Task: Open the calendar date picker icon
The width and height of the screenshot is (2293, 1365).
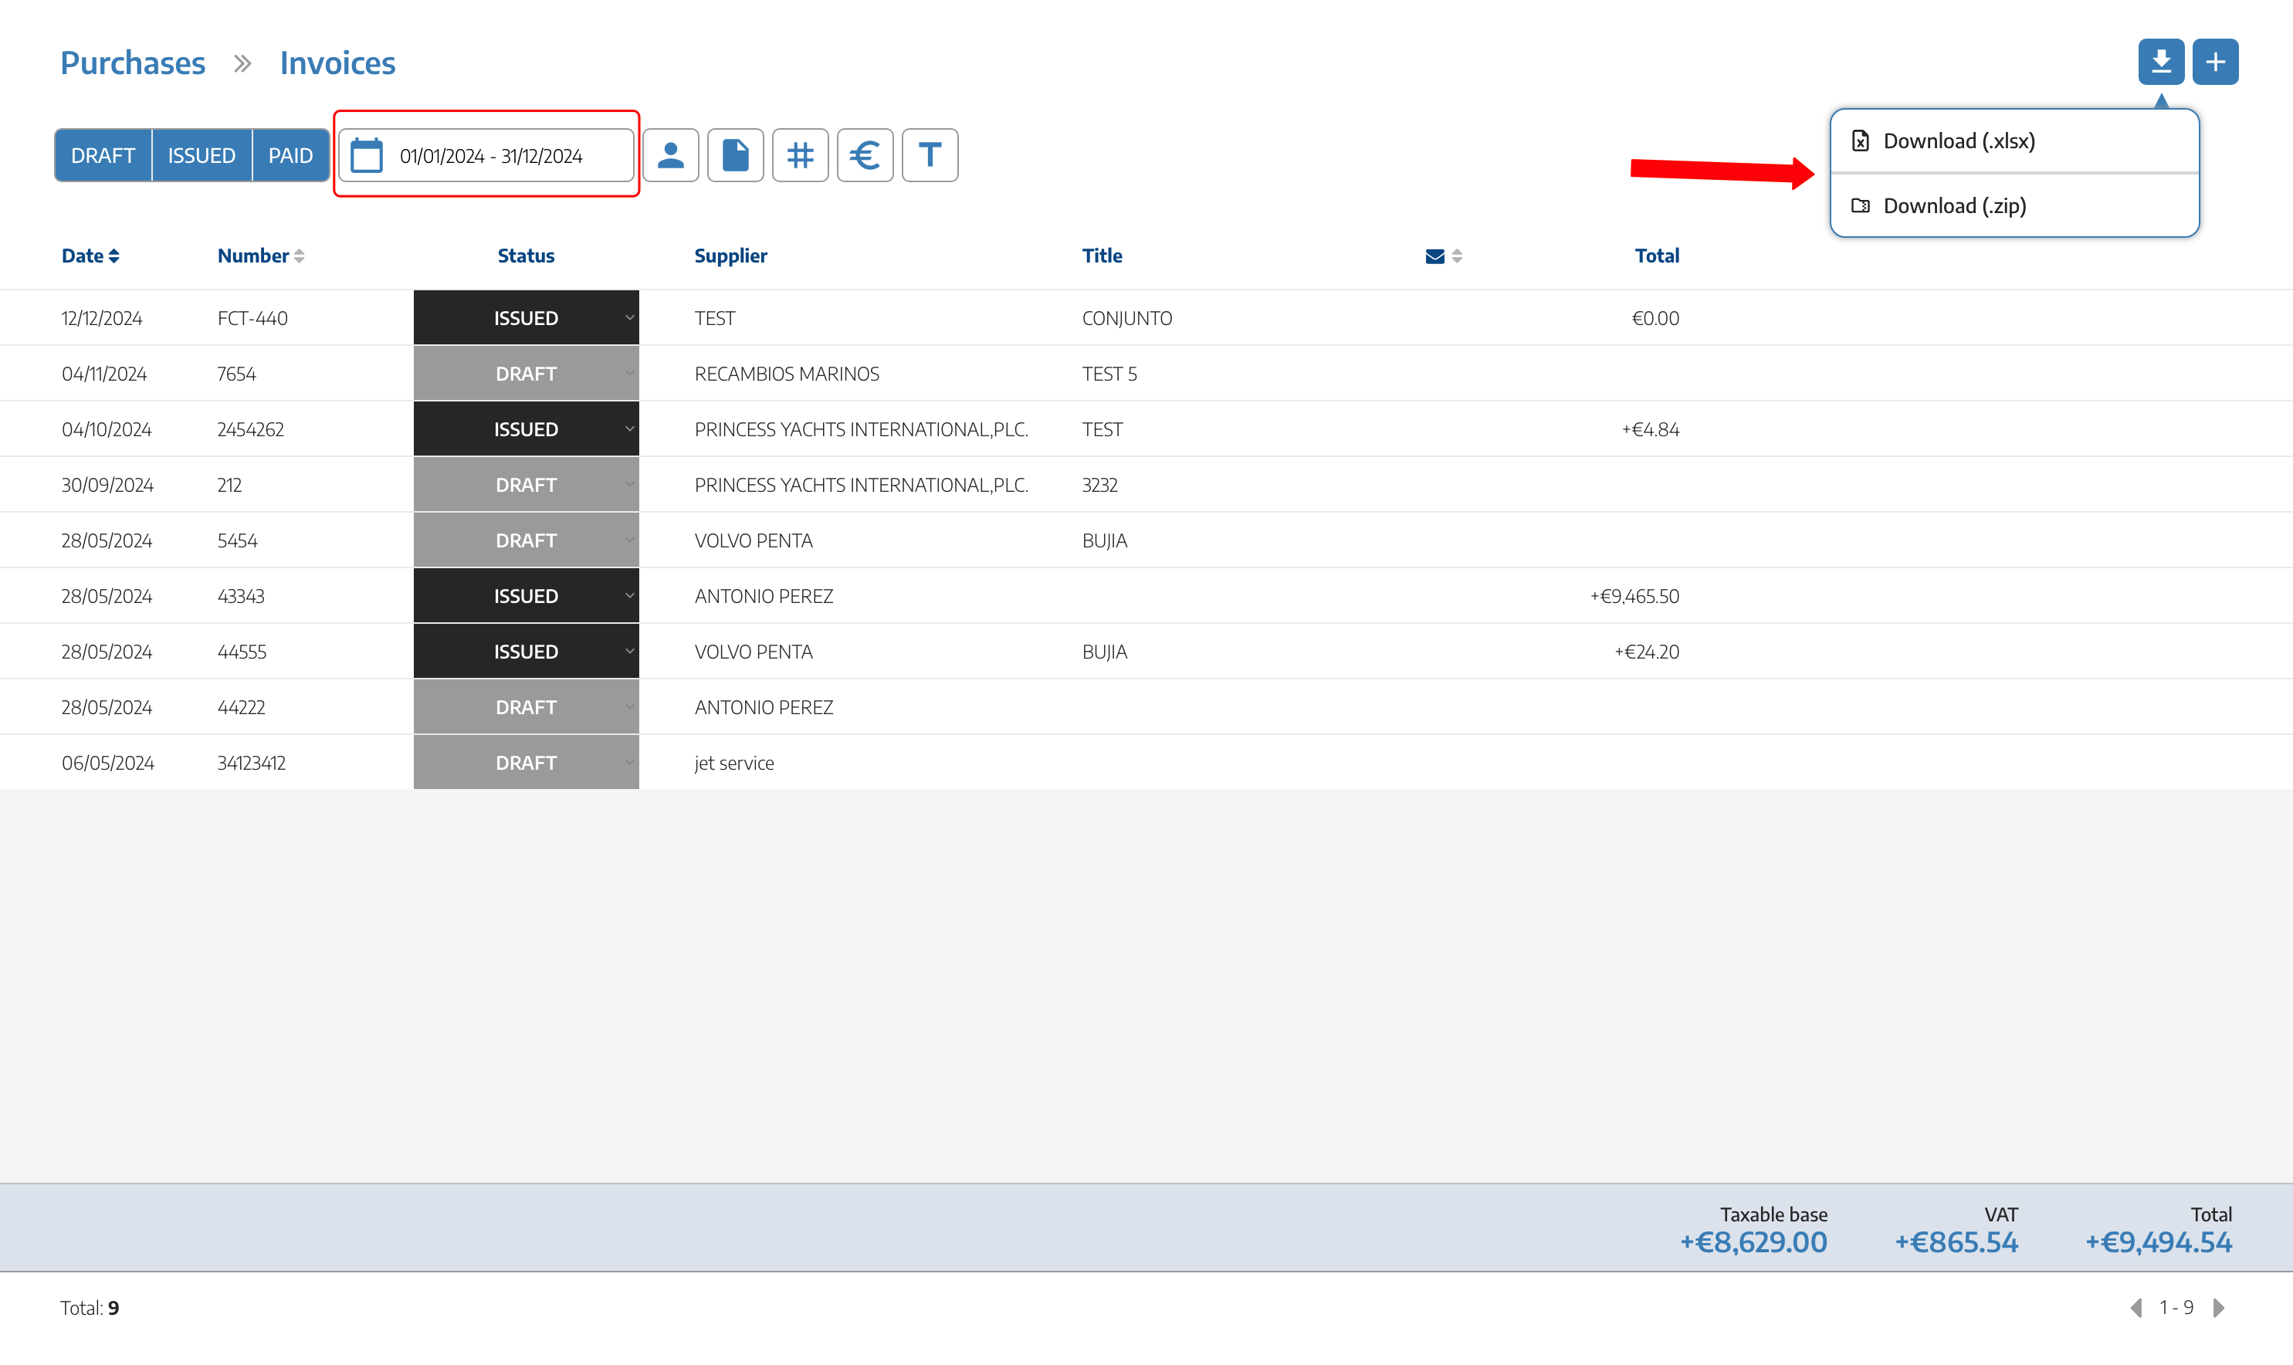Action: click(367, 155)
